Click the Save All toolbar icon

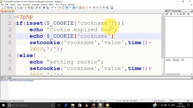pyautogui.click(x=11, y=7)
